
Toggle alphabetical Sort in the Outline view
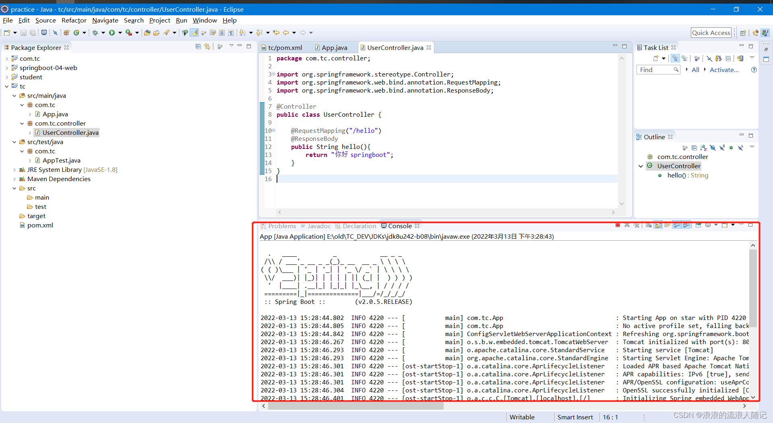[x=703, y=148]
